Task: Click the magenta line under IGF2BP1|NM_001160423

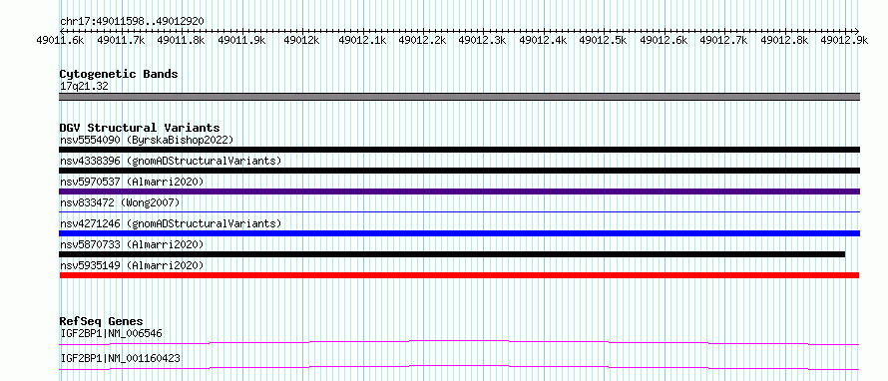Action: click(x=459, y=367)
